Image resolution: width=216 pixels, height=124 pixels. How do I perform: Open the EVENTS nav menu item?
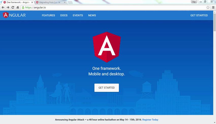click(78, 15)
